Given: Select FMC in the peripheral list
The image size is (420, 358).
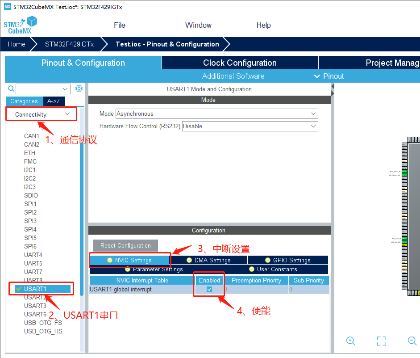Looking at the screenshot, I should coord(30,161).
